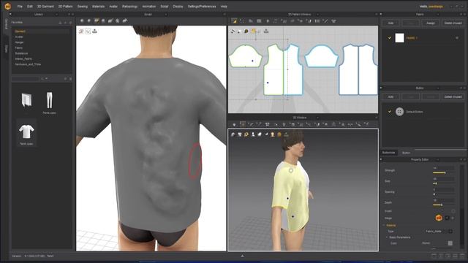Collapse the Material section in Property Editor
Screen dimensions: 468x263
point(384,225)
